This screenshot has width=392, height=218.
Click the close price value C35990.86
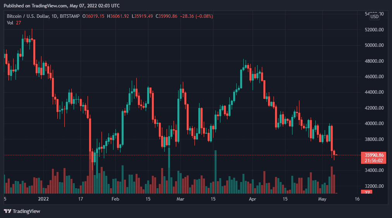pyautogui.click(x=166, y=16)
